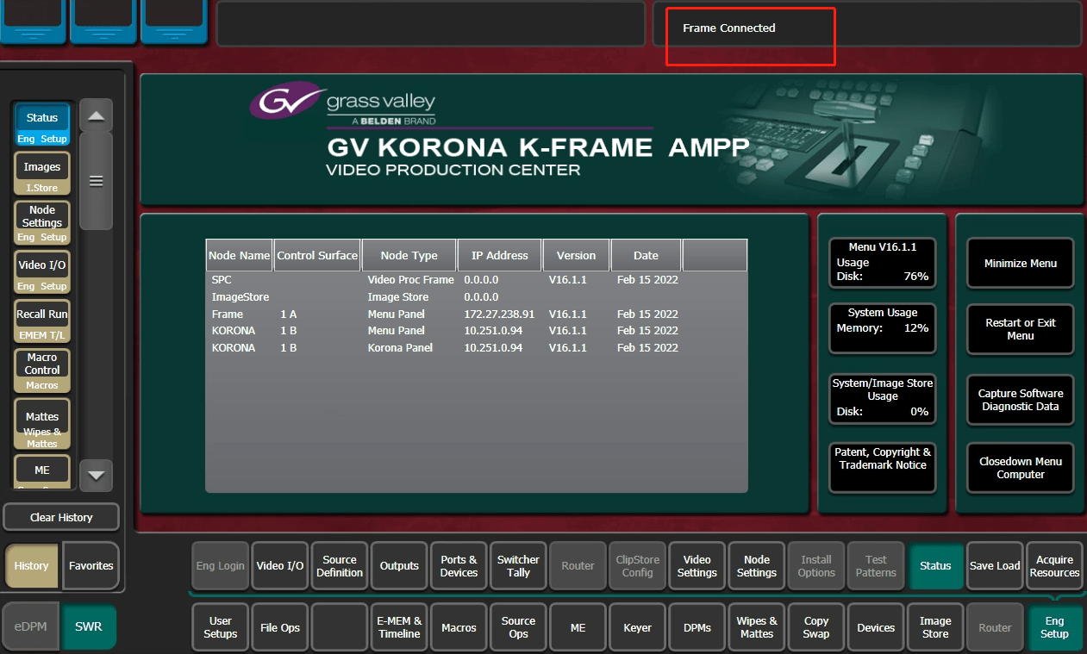Click the Control Surface column header
1087x654 pixels.
click(x=317, y=255)
